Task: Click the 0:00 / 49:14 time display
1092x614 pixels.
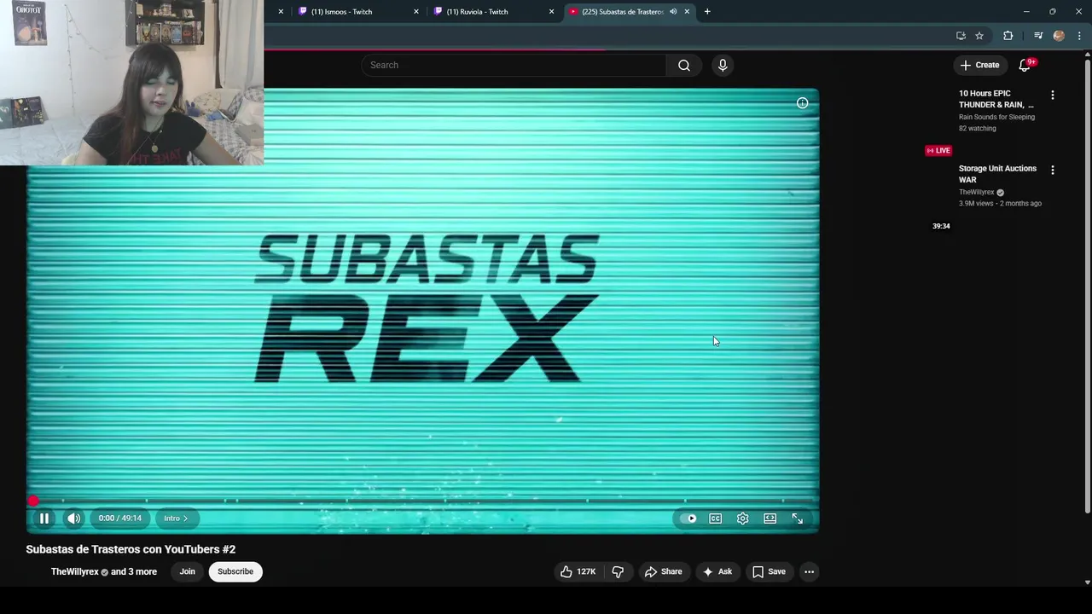Action: [119, 518]
